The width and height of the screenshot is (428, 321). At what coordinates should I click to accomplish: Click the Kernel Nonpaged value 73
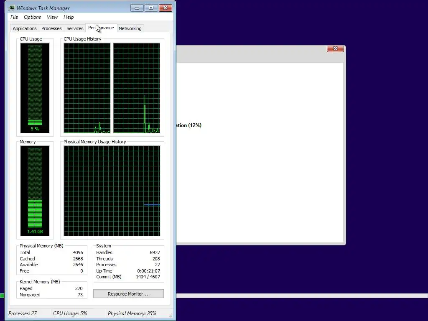80,295
